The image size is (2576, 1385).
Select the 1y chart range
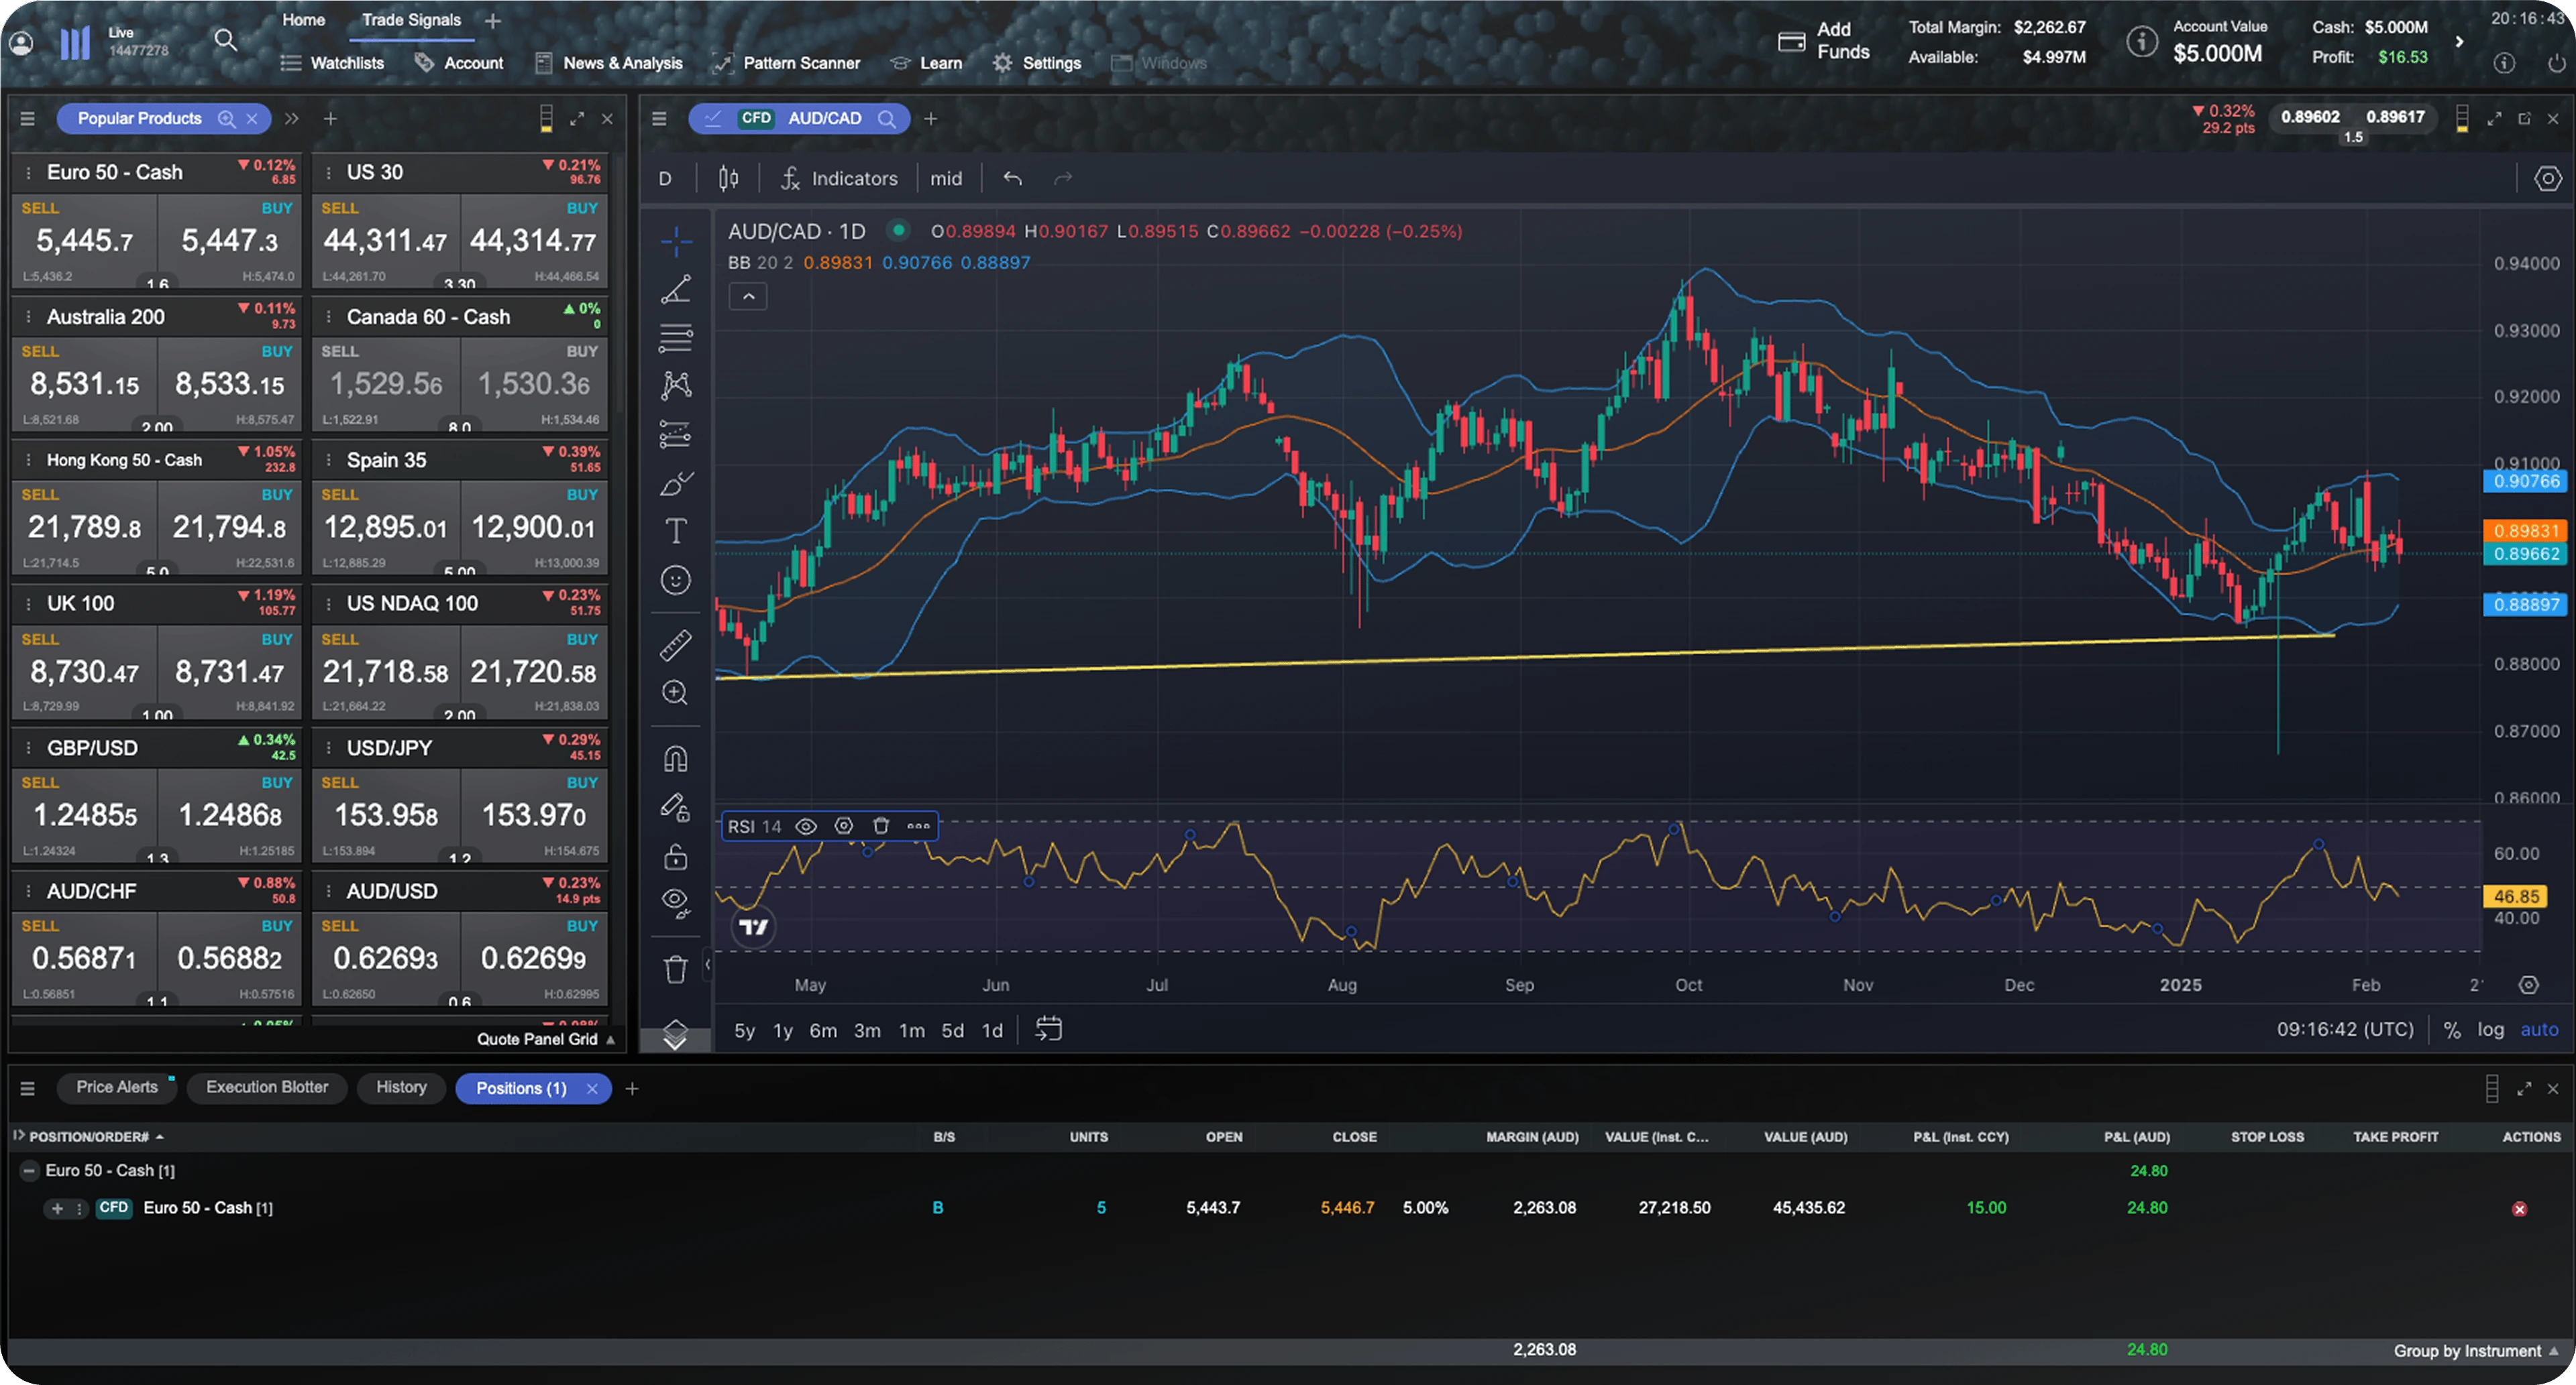point(783,1030)
